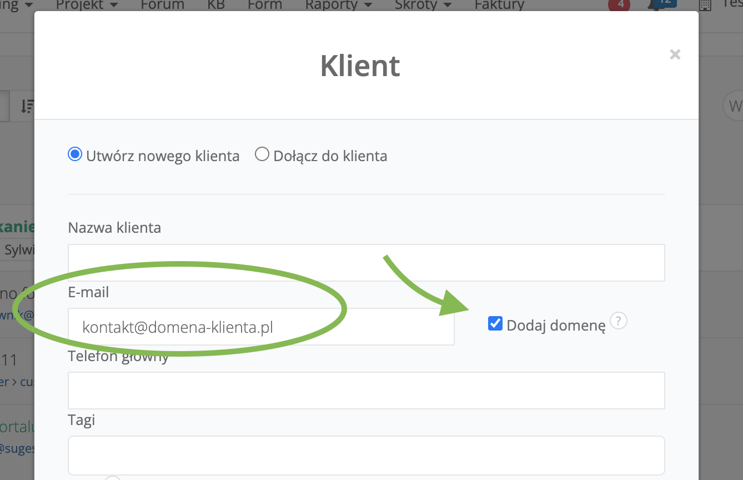Click the building icon in top bar
The image size is (743, 480).
click(705, 5)
